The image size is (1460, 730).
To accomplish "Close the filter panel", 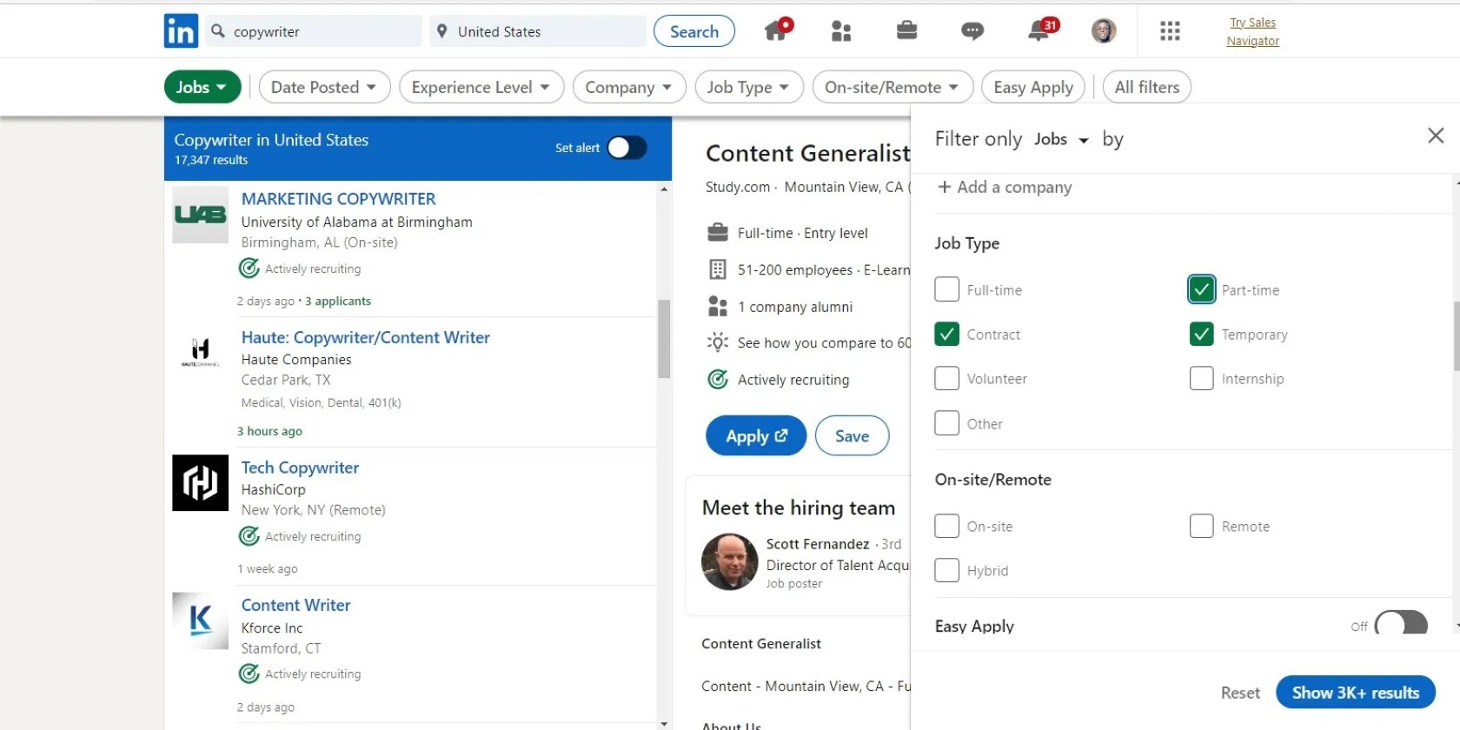I will click(x=1436, y=136).
